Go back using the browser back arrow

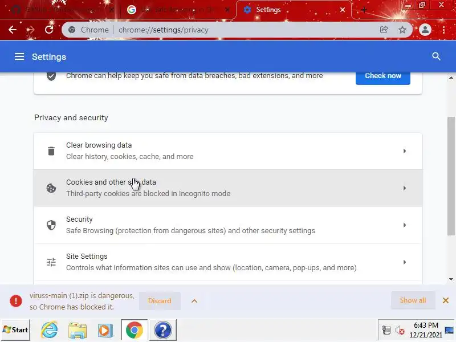coord(13,30)
